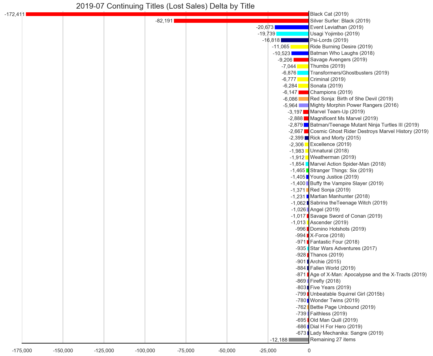The image size is (433, 356).
Task: Select the Black Cat (2019) label
Action: (329, 14)
